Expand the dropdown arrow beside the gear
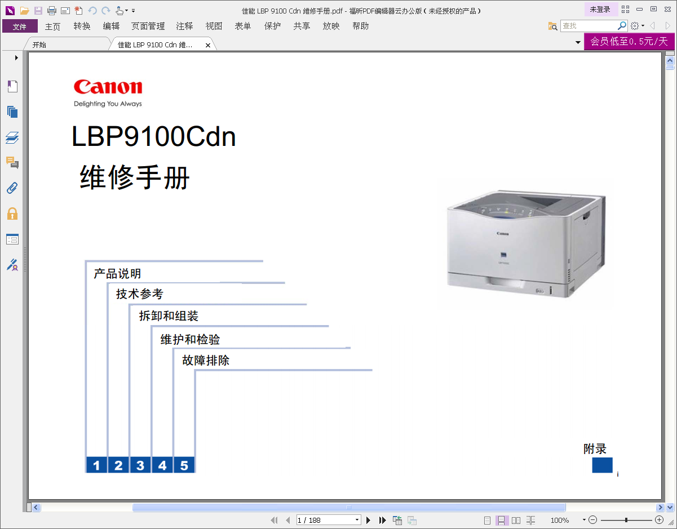The width and height of the screenshot is (677, 529). [643, 26]
